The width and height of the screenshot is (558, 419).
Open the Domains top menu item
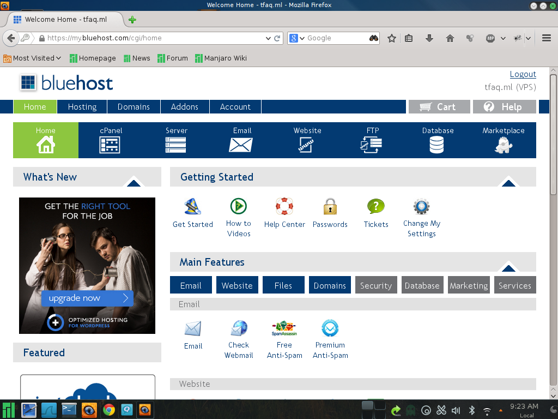point(134,107)
